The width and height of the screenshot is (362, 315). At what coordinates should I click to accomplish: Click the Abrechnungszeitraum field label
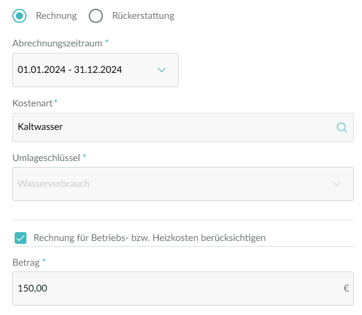[x=57, y=43]
